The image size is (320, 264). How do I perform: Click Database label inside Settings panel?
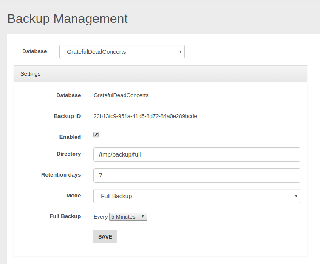[x=68, y=95]
